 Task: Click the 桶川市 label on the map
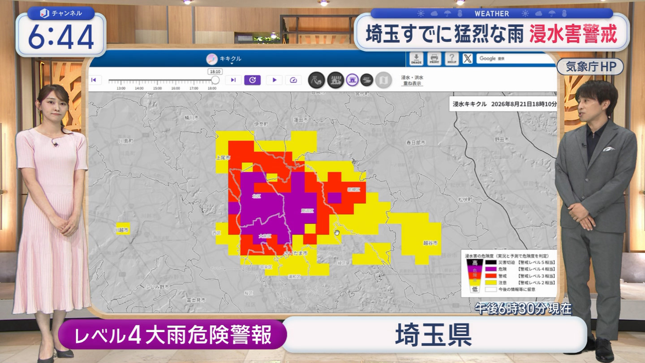191,117
